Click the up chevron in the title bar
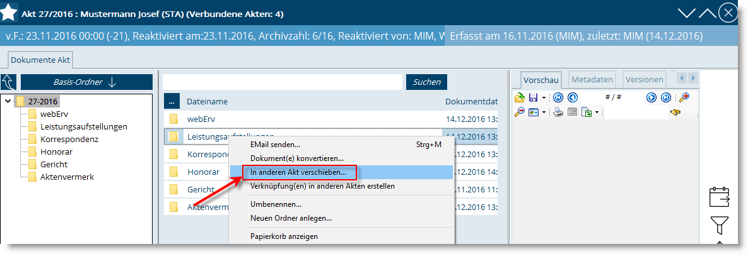Viewport: 748px width, 254px height. tap(708, 13)
